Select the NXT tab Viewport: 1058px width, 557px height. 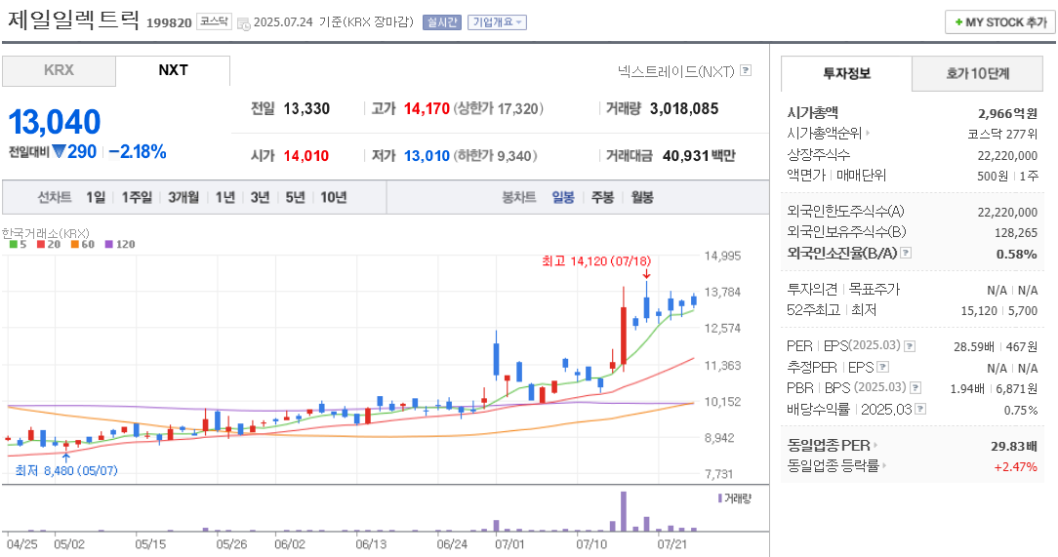pyautogui.click(x=173, y=71)
